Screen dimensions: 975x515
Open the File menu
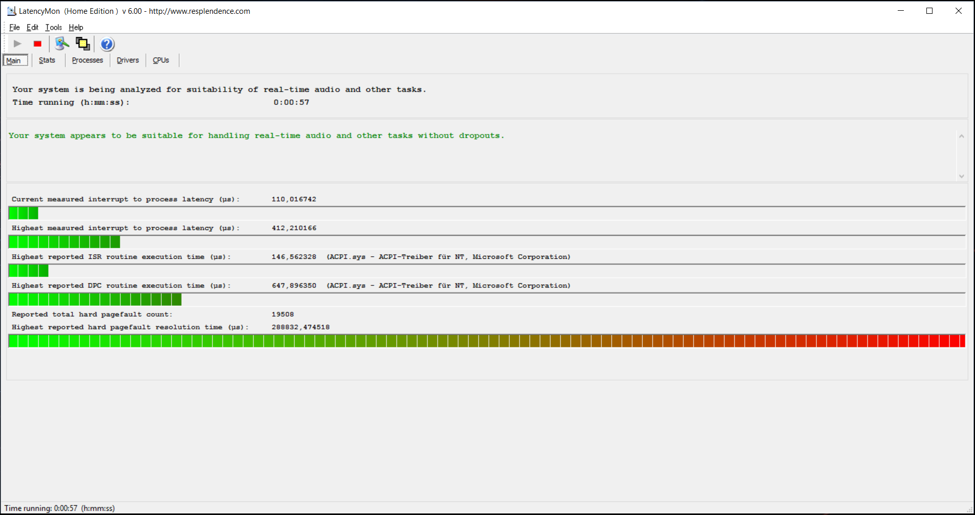[14, 28]
